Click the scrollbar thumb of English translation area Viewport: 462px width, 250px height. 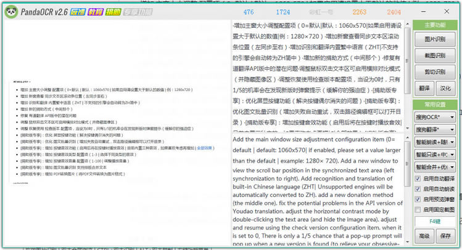(408, 164)
